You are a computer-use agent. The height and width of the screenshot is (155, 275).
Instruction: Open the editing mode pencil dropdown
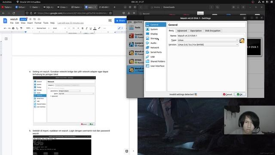[120, 28]
